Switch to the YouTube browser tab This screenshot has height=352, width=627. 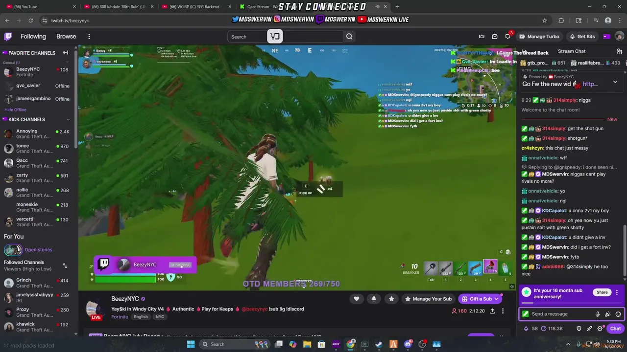(40, 6)
